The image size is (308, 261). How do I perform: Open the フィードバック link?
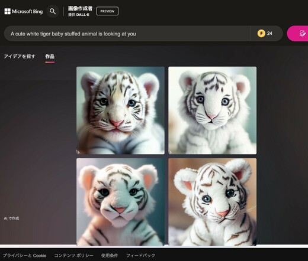point(140,256)
